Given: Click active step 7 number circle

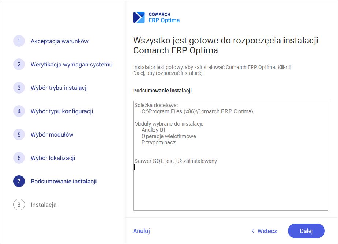Looking at the screenshot, I should [x=19, y=181].
